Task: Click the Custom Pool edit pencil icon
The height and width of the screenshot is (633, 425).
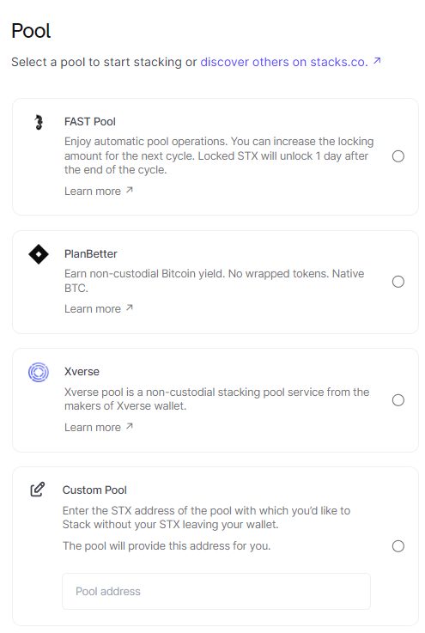Action: tap(38, 490)
